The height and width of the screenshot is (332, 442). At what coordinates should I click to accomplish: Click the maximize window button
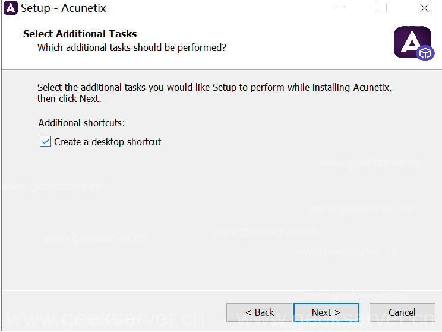(382, 8)
